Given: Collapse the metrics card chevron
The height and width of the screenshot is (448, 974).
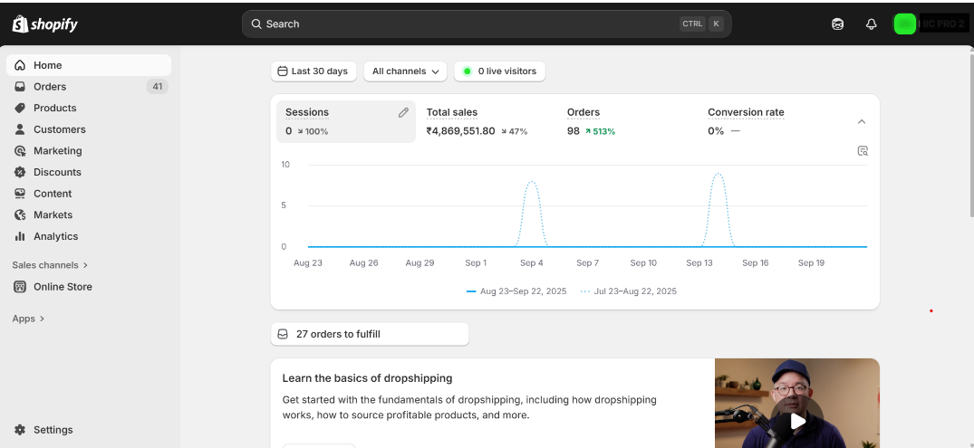Looking at the screenshot, I should tap(862, 121).
